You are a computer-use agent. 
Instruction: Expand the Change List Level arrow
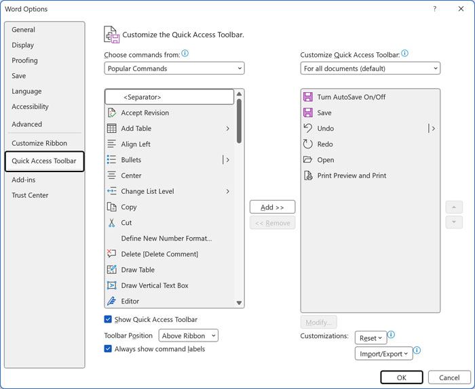[227, 191]
